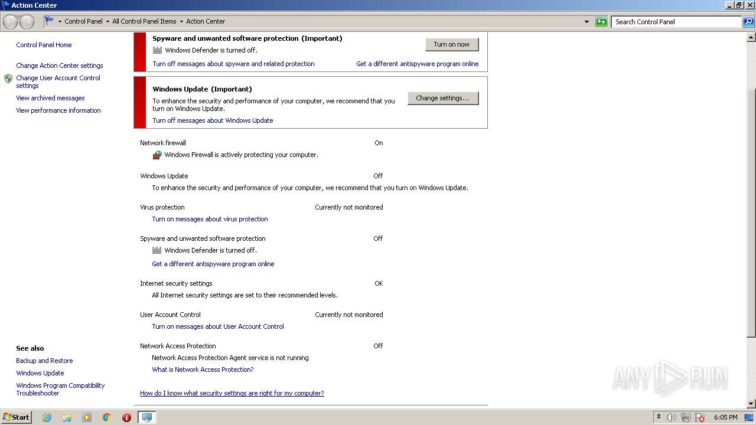
Task: Show hidden tray icons arrow
Action: [659, 417]
